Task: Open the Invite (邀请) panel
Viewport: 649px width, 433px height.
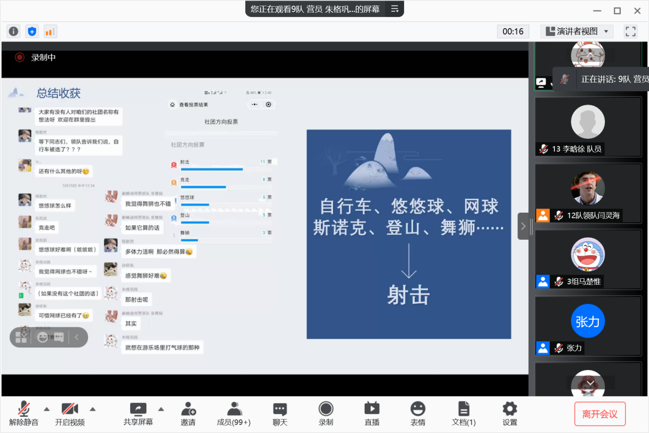Action: point(188,414)
